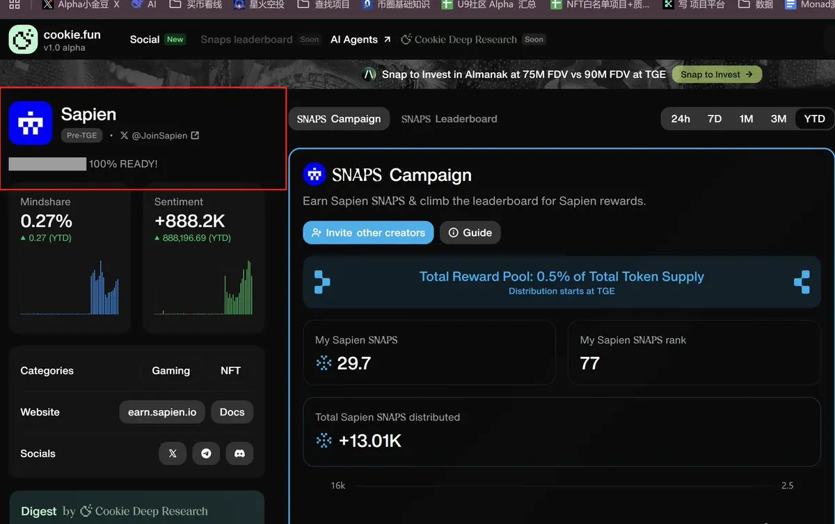The image size is (835, 524).
Task: Select the NFT category tag
Action: (230, 371)
